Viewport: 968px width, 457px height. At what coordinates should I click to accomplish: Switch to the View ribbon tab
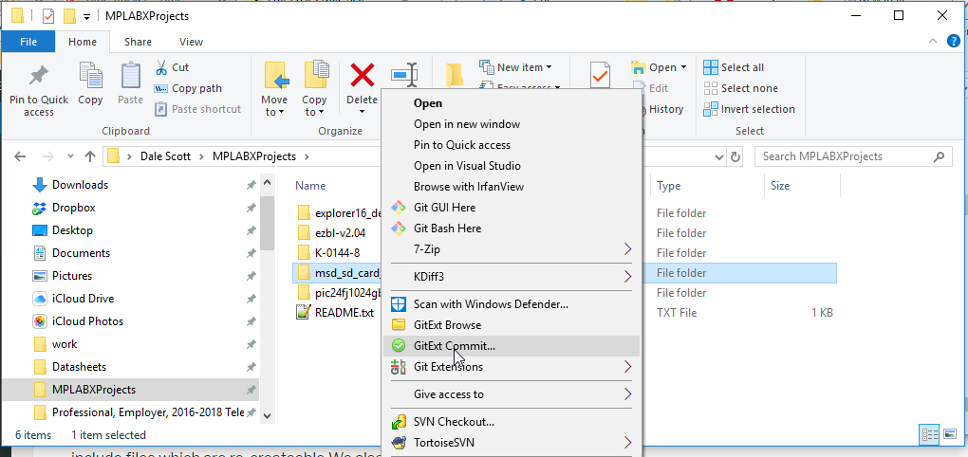coord(191,42)
